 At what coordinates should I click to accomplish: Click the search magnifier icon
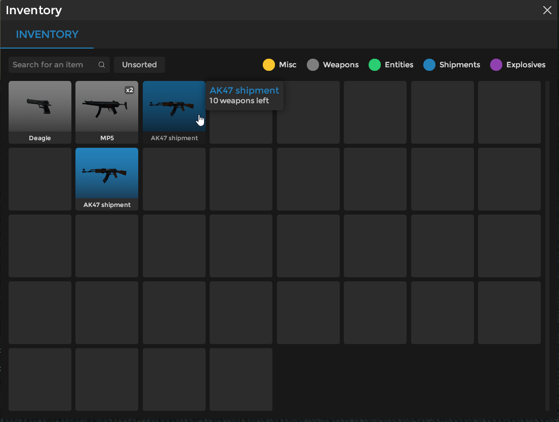click(x=102, y=65)
